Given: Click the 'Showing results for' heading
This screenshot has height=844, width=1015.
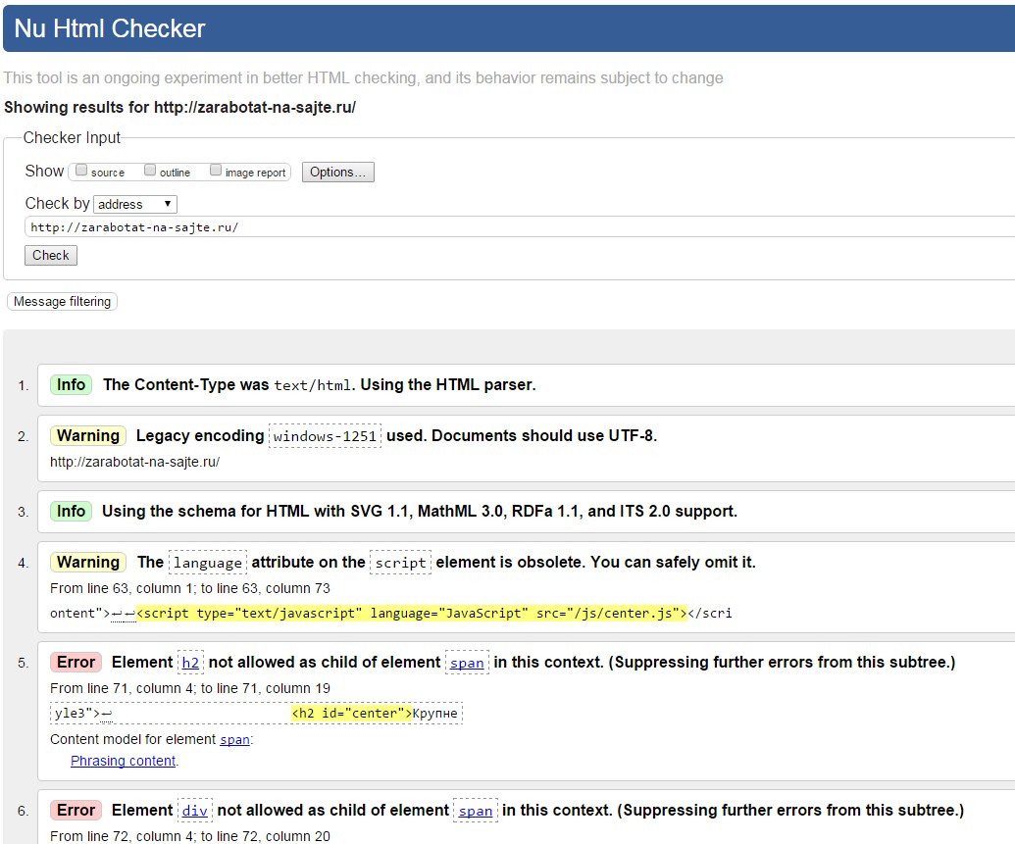Looking at the screenshot, I should [x=180, y=108].
